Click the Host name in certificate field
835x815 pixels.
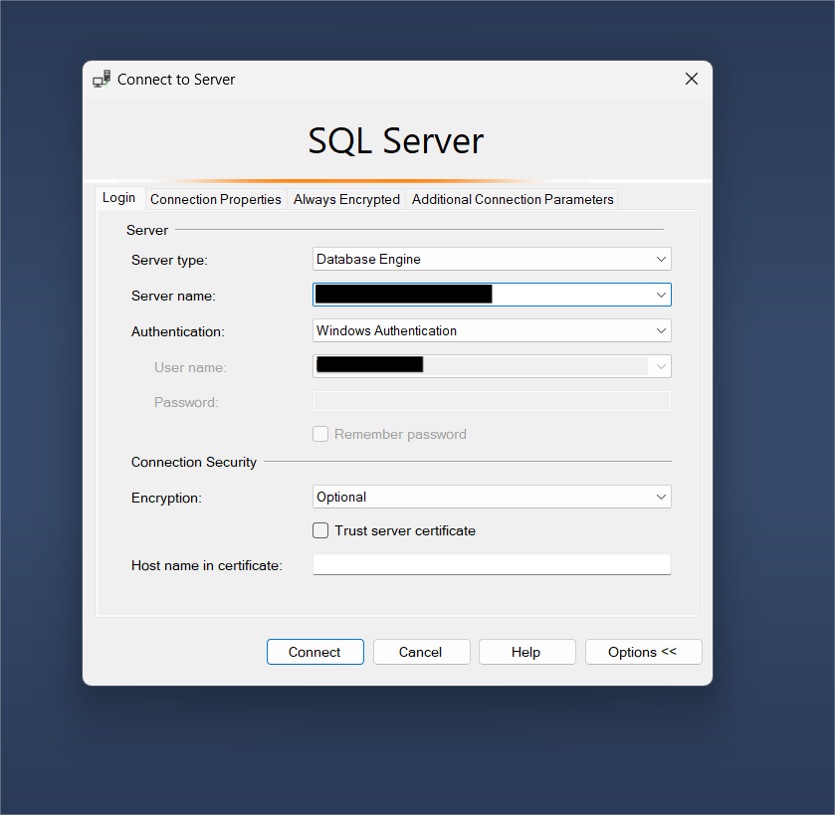492,563
